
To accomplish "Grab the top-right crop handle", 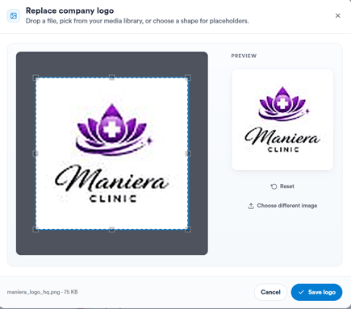I will pos(188,77).
